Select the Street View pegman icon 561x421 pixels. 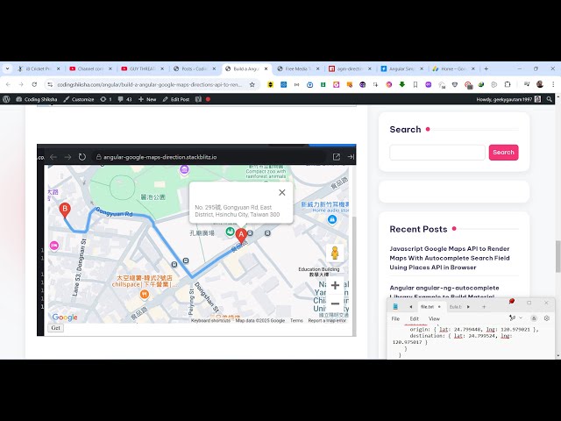334,253
